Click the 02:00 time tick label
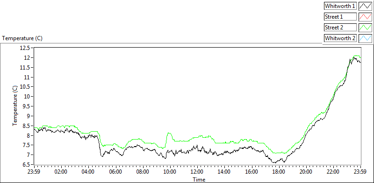The width and height of the screenshot is (374, 183). [61, 172]
